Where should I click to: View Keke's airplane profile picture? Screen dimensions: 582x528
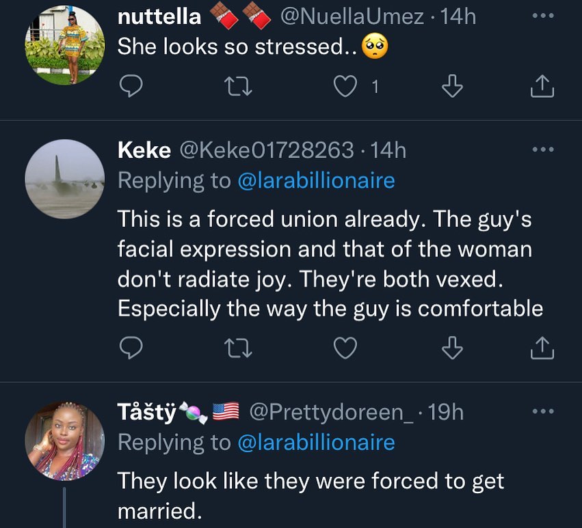point(64,179)
